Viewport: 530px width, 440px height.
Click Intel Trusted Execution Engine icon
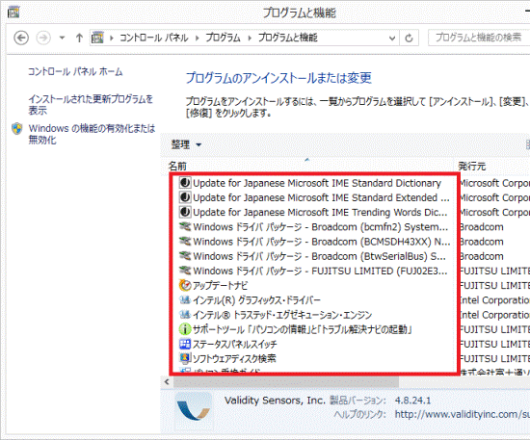pyautogui.click(x=185, y=315)
